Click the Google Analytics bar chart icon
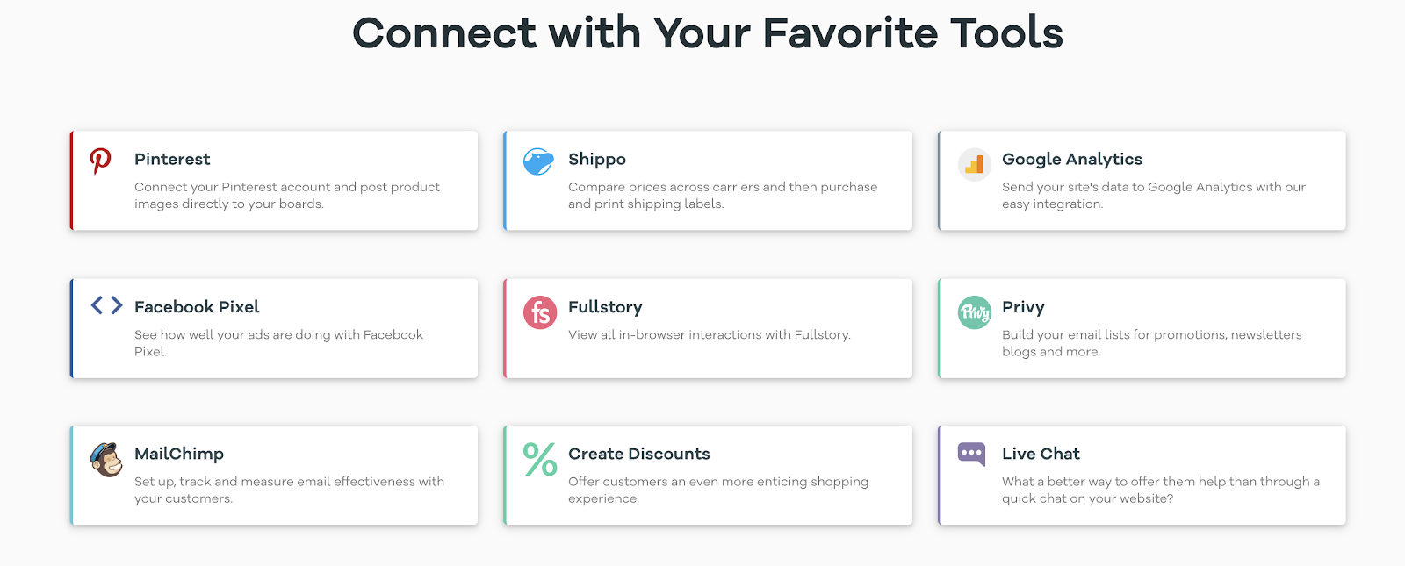This screenshot has width=1405, height=566. [x=974, y=164]
